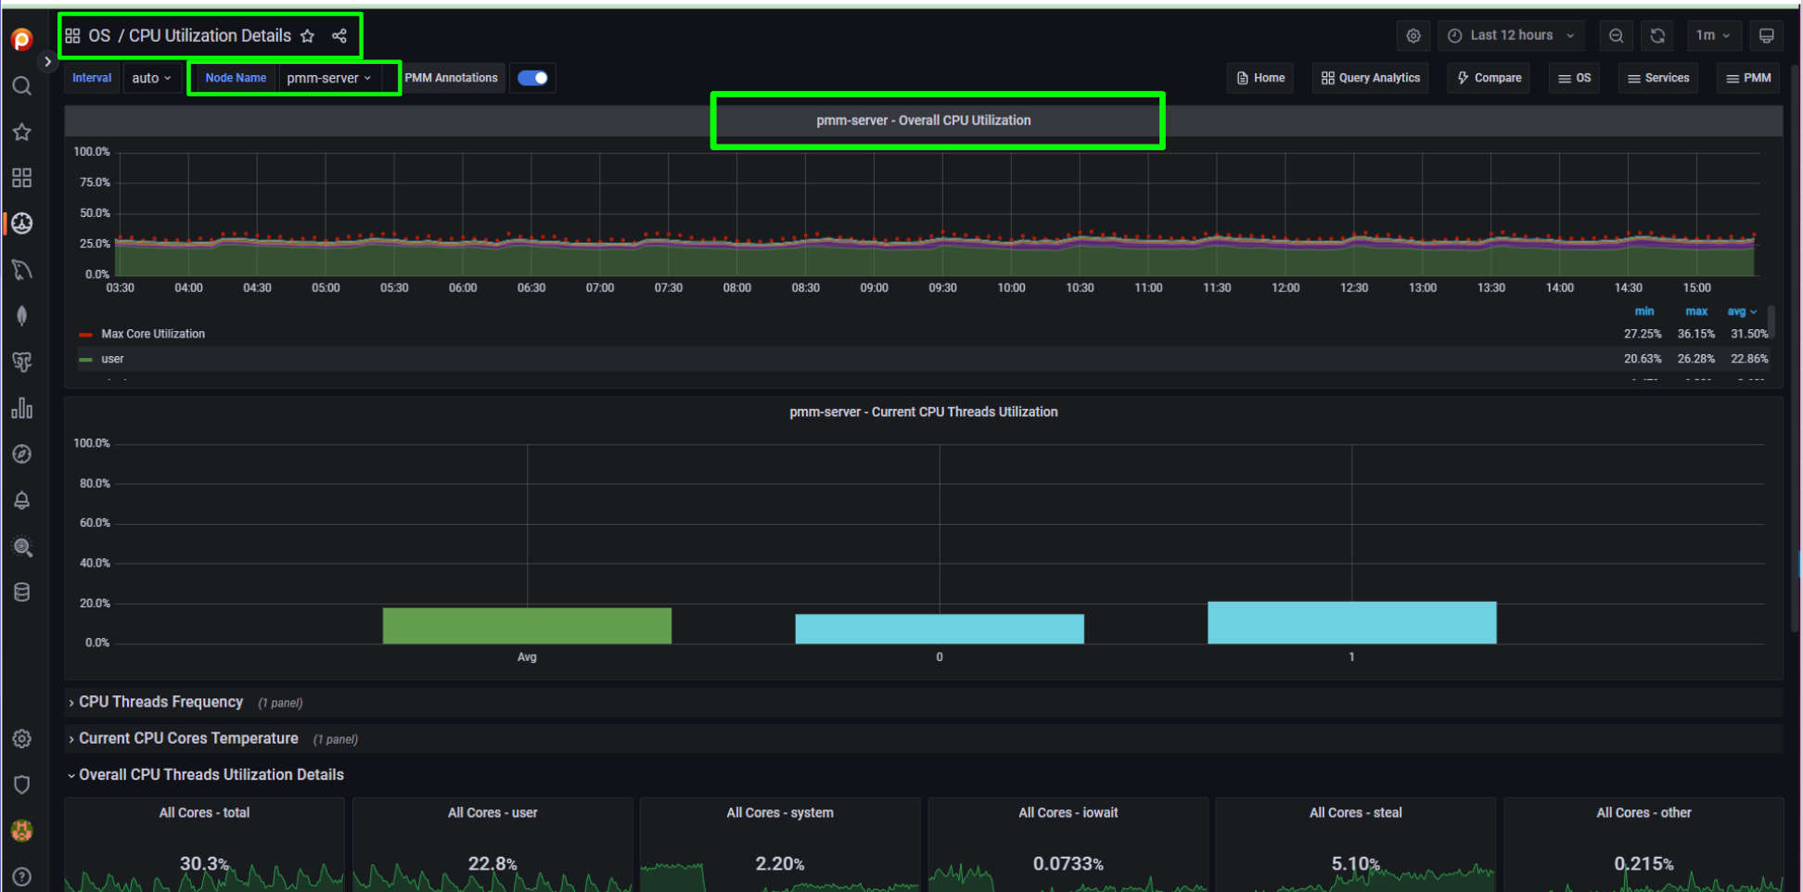Open Configuration gear in sidebar
Viewport: 1803px width, 892px height.
click(22, 738)
